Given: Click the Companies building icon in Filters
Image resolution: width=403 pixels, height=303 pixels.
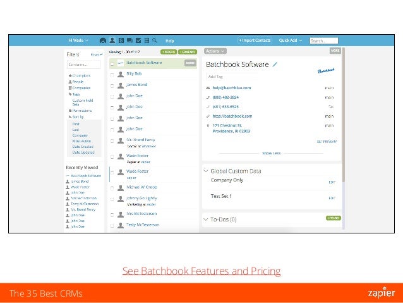Looking at the screenshot, I should [x=70, y=88].
